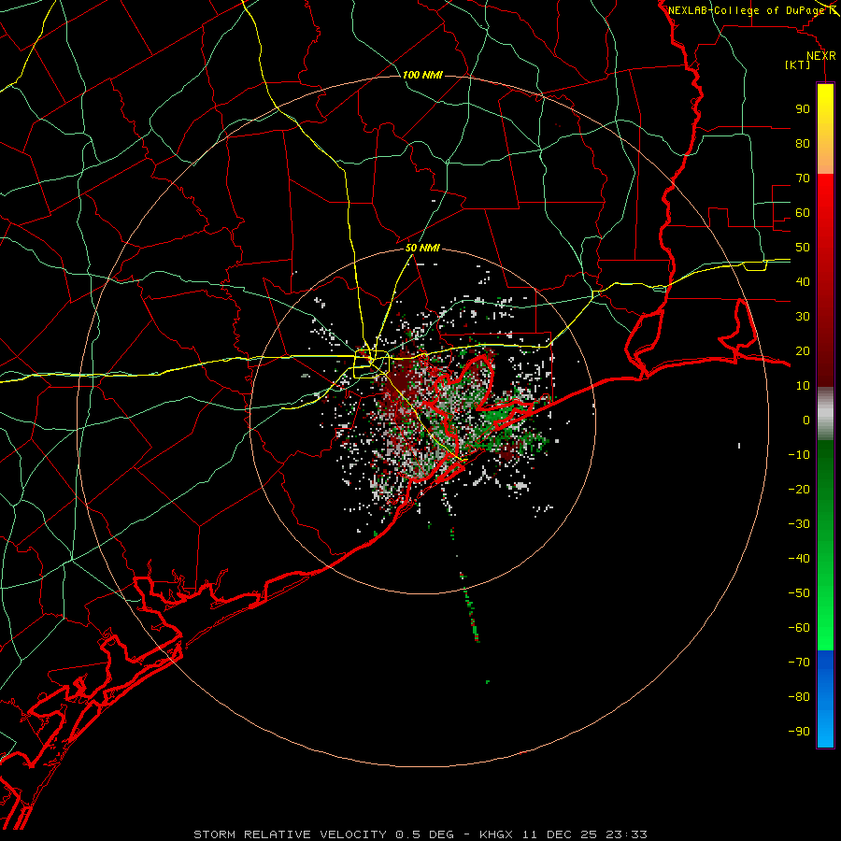Click the 0 value on velocity scale

pyautogui.click(x=806, y=420)
